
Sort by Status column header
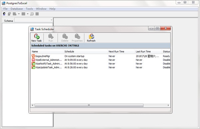166,52
